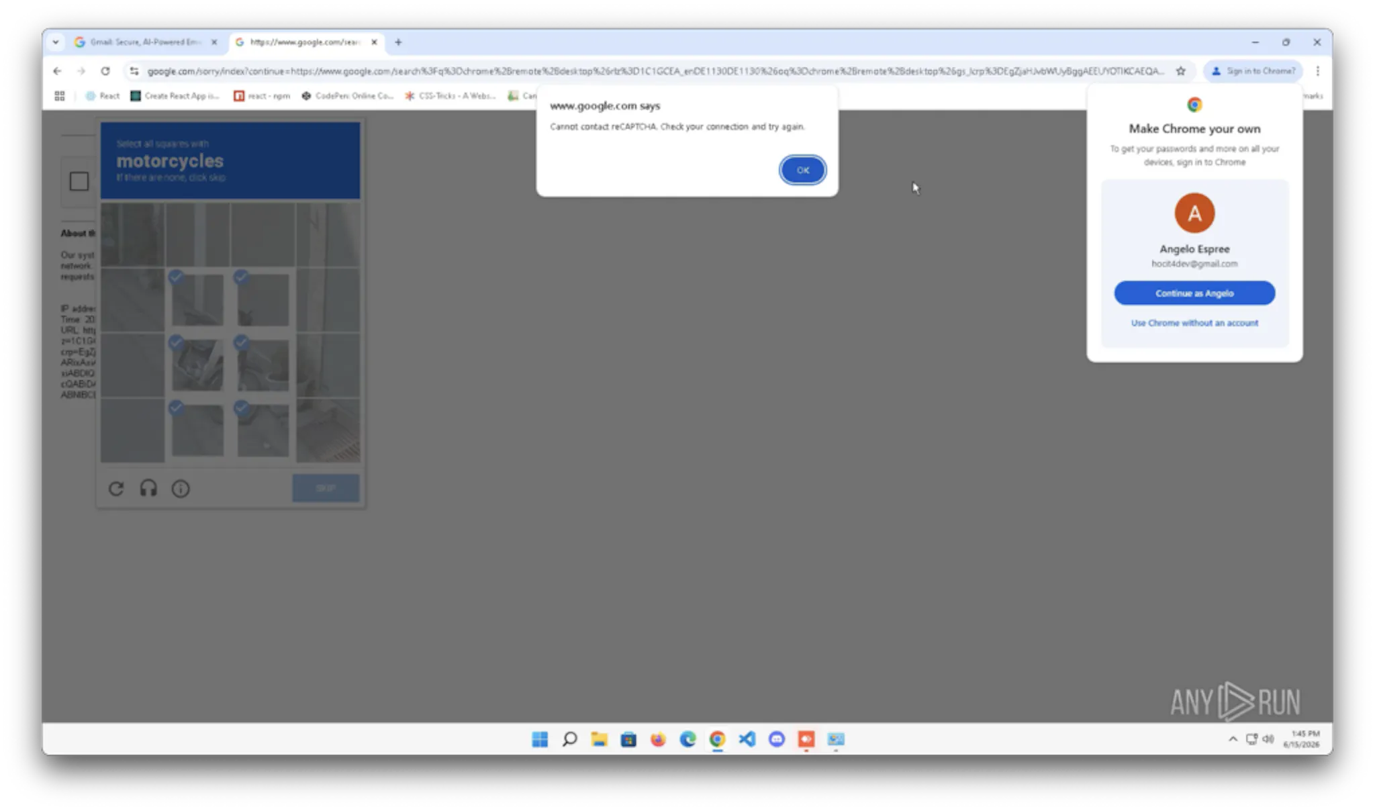Viewport: 1375px width, 811px height.
Task: Tick the I'm not a robot checkbox
Action: (79, 181)
